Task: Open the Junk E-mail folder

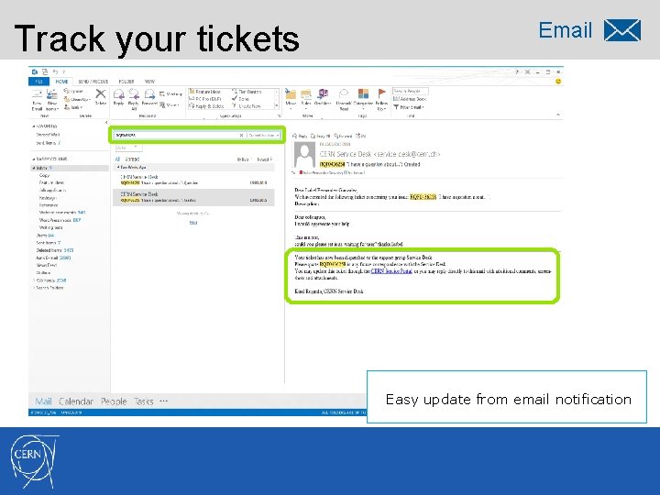Action: [53, 258]
